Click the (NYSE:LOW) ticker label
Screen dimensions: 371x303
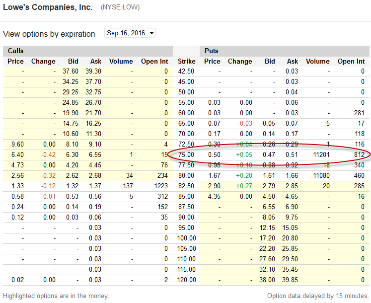click(120, 7)
